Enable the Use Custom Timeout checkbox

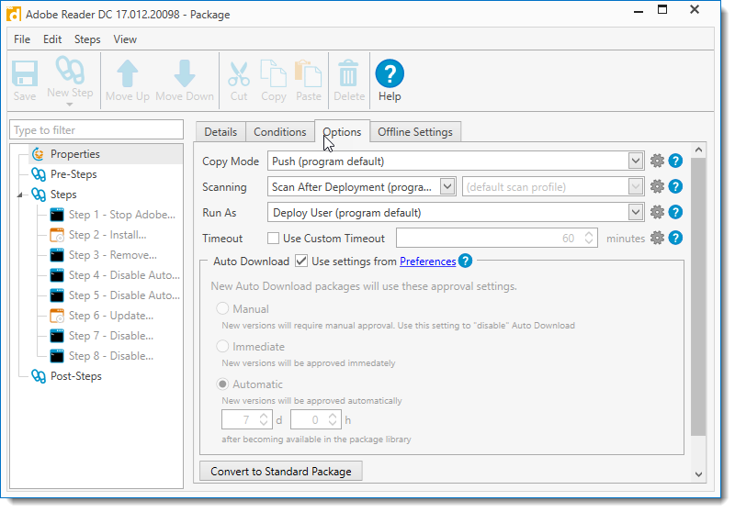[273, 239]
